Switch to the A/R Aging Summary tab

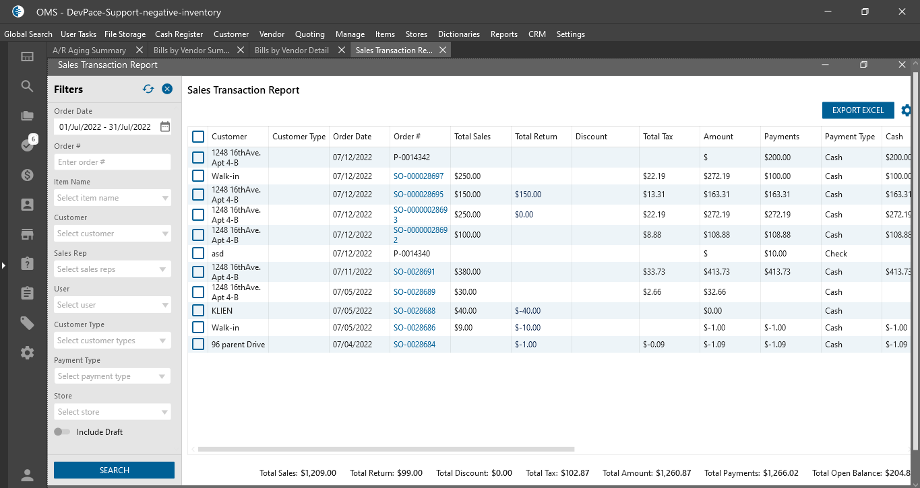pos(89,50)
